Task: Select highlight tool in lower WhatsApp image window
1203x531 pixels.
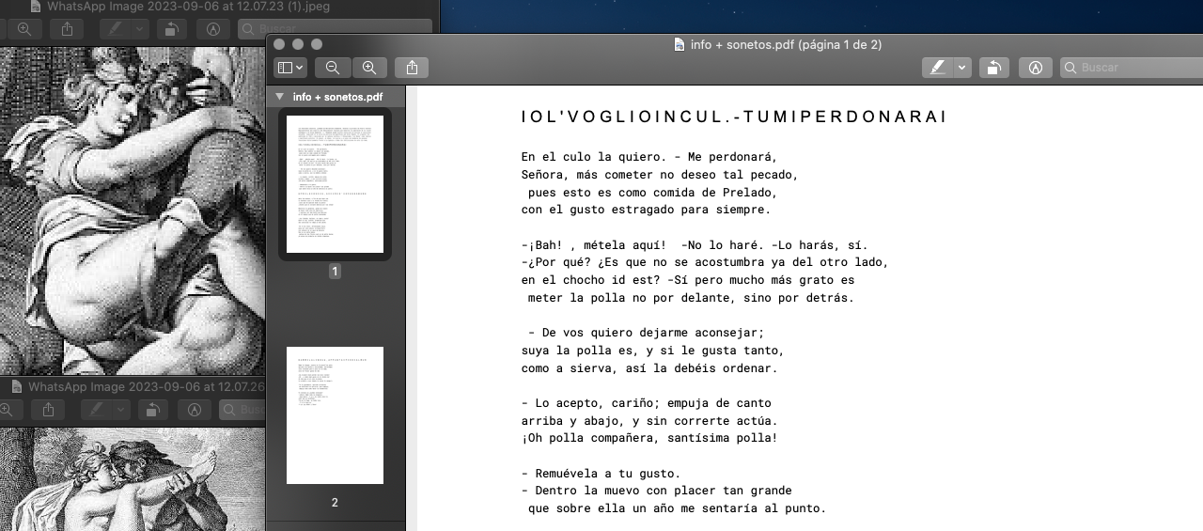Action: click(97, 410)
